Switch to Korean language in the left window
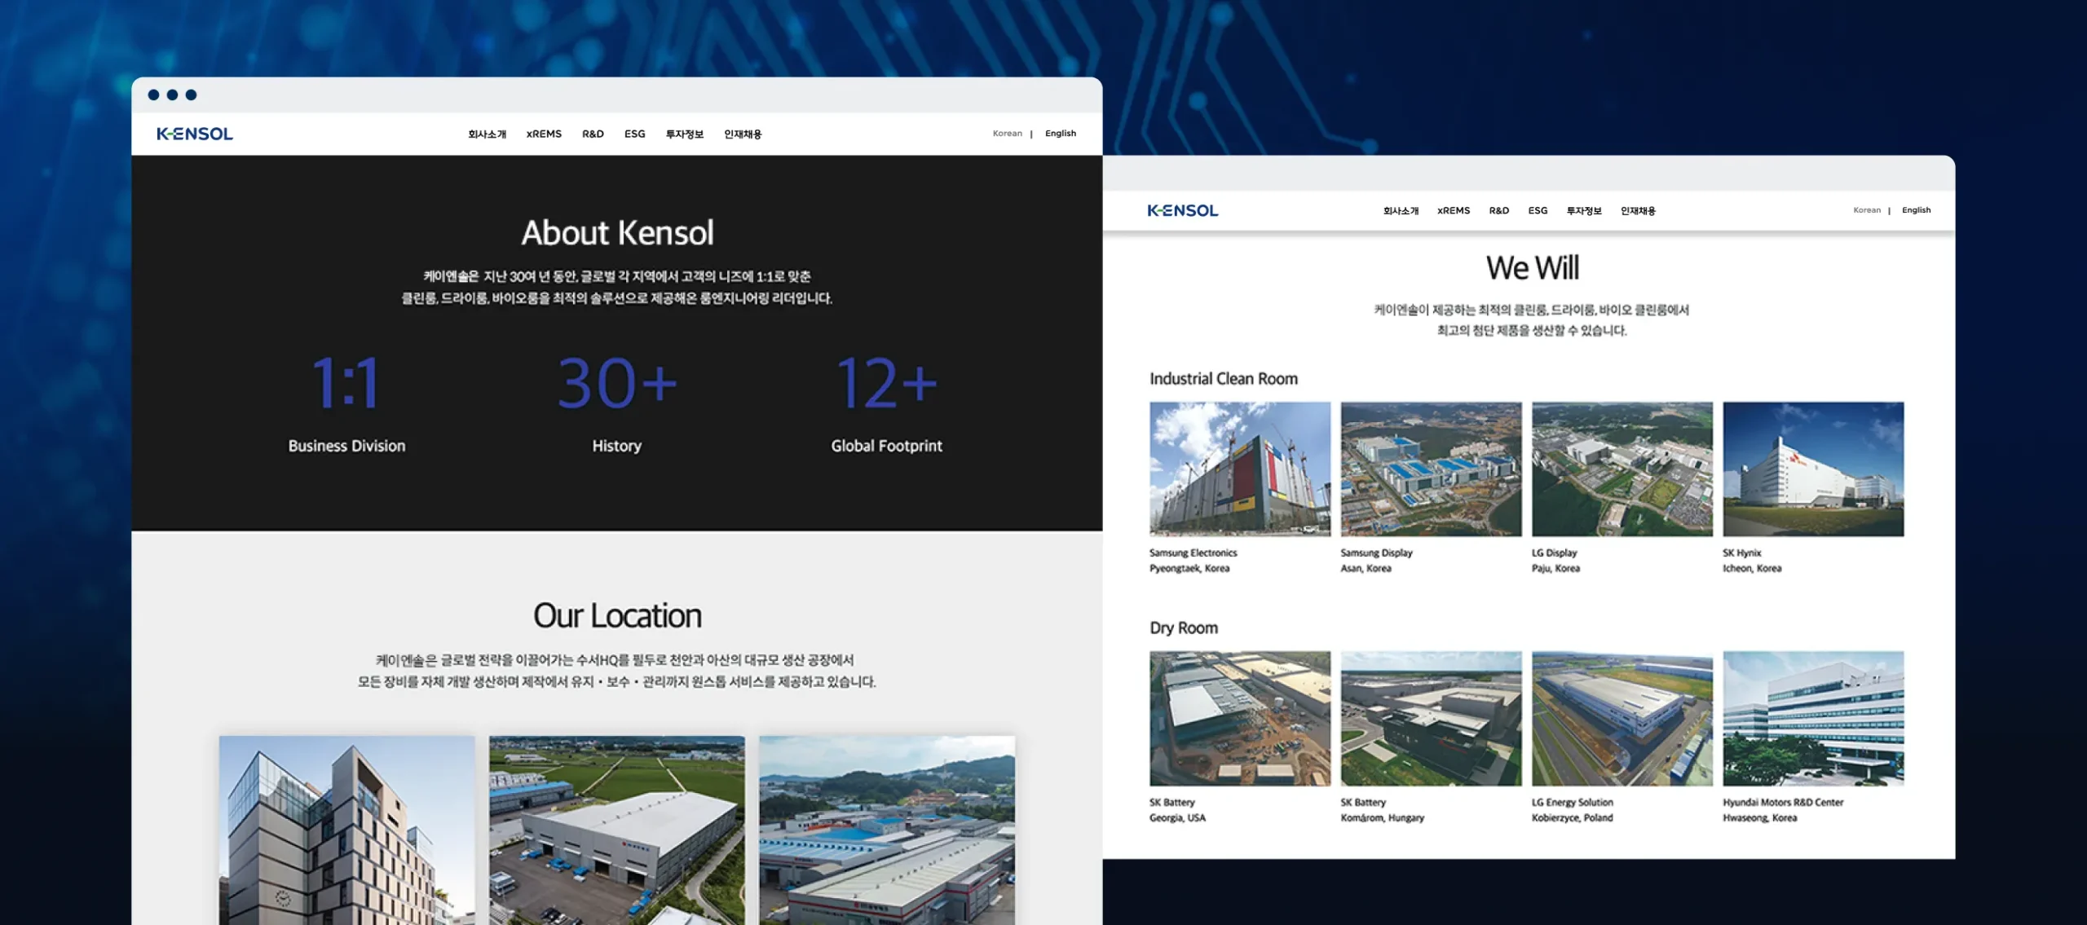Image resolution: width=2087 pixels, height=925 pixels. 1007,133
